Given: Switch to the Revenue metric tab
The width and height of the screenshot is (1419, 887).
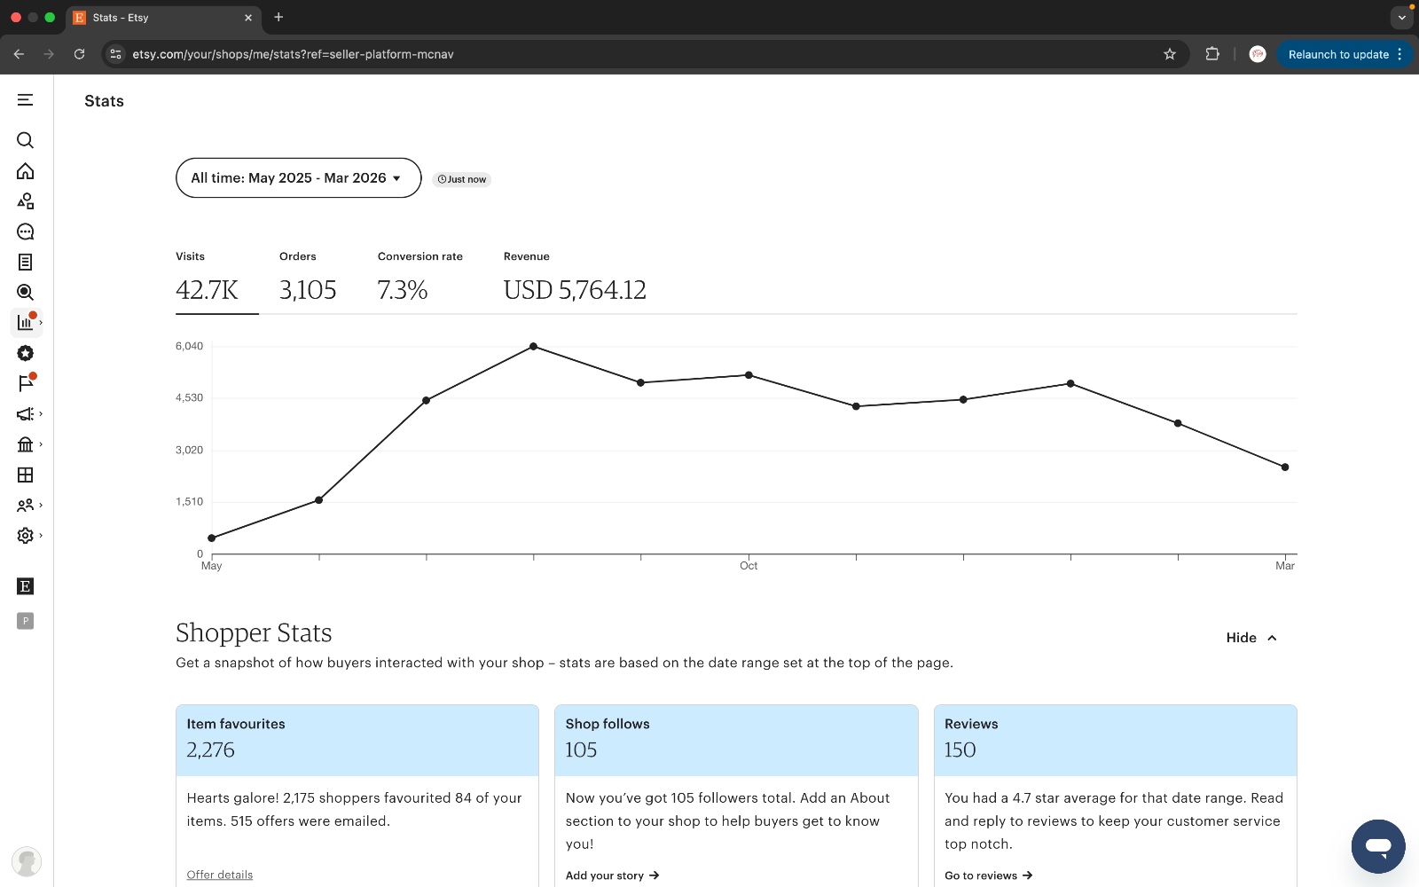Looking at the screenshot, I should (575, 278).
